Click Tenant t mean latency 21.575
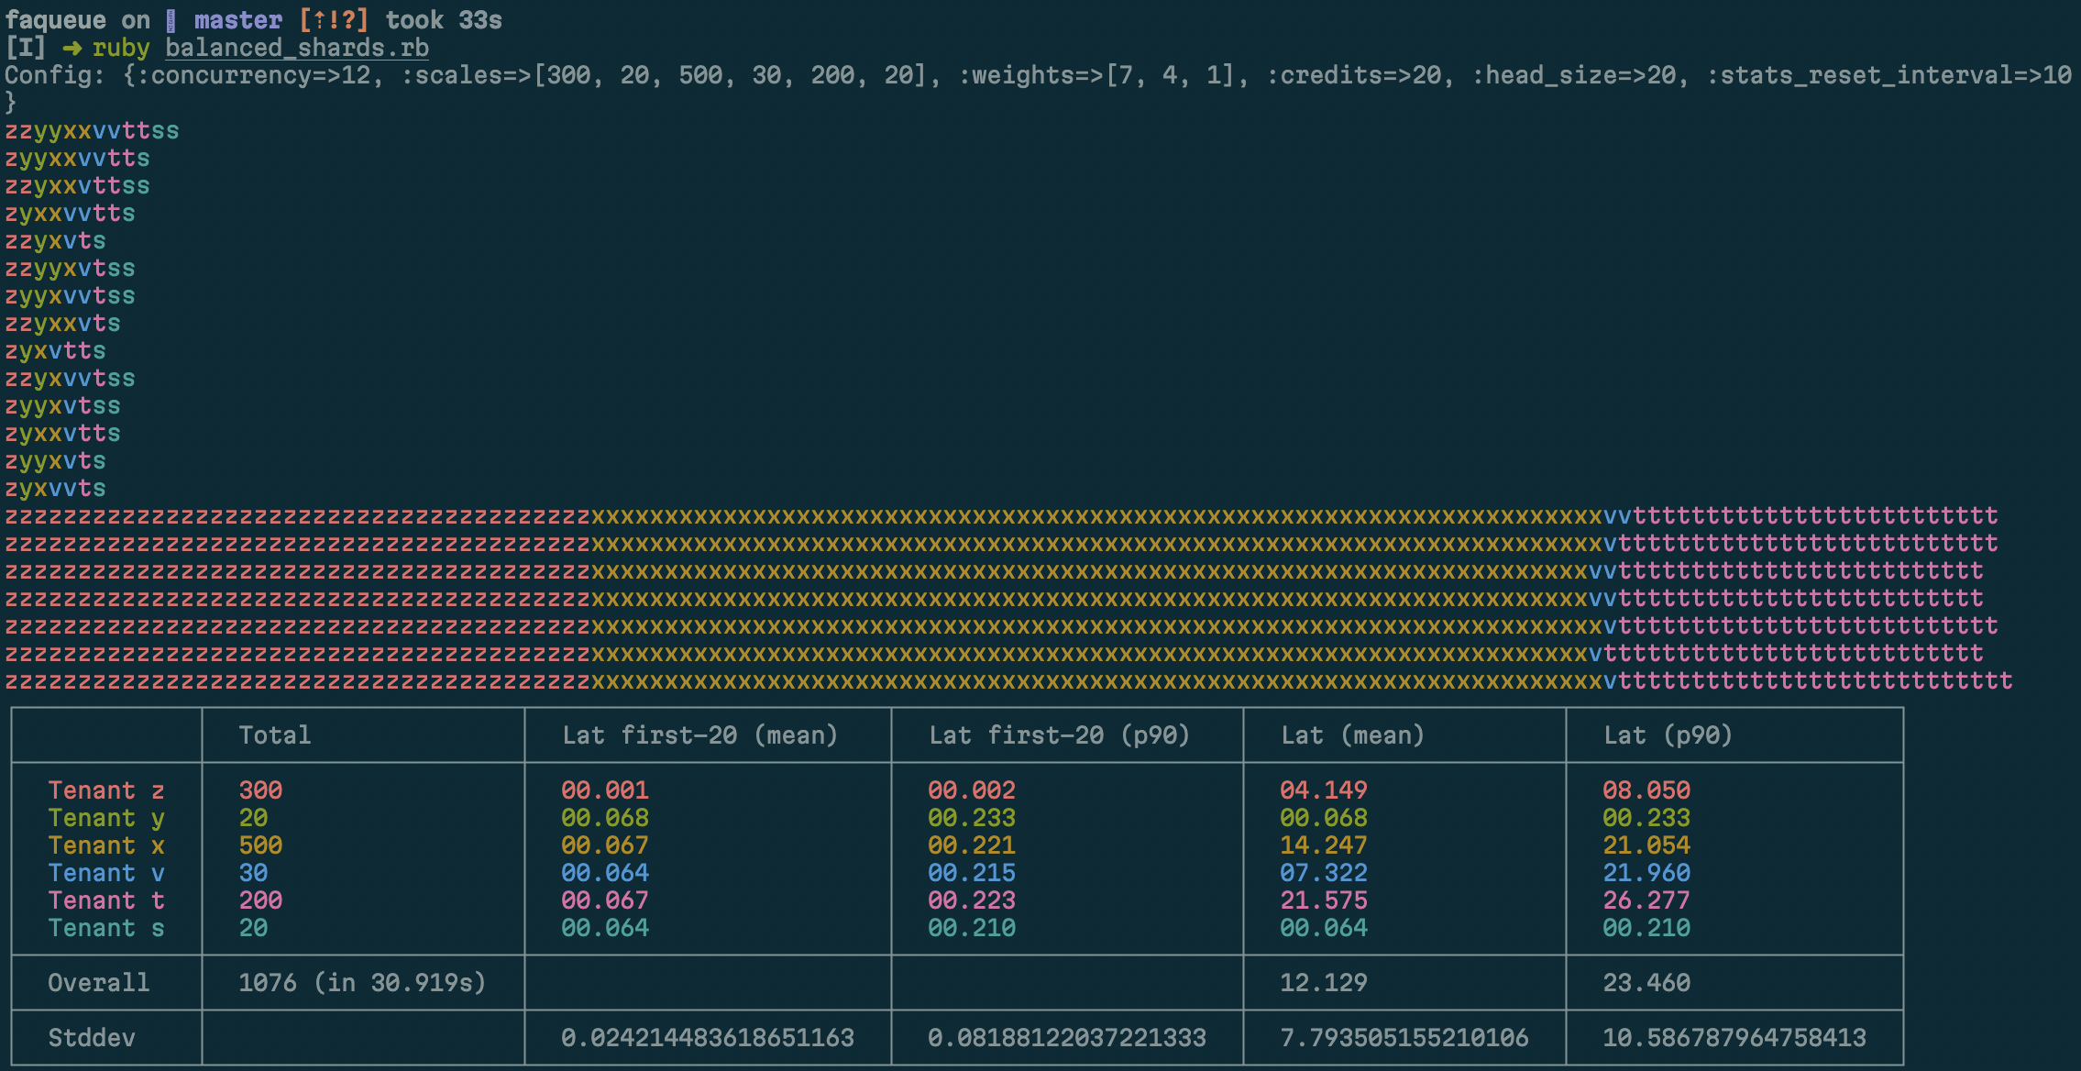 [1323, 900]
